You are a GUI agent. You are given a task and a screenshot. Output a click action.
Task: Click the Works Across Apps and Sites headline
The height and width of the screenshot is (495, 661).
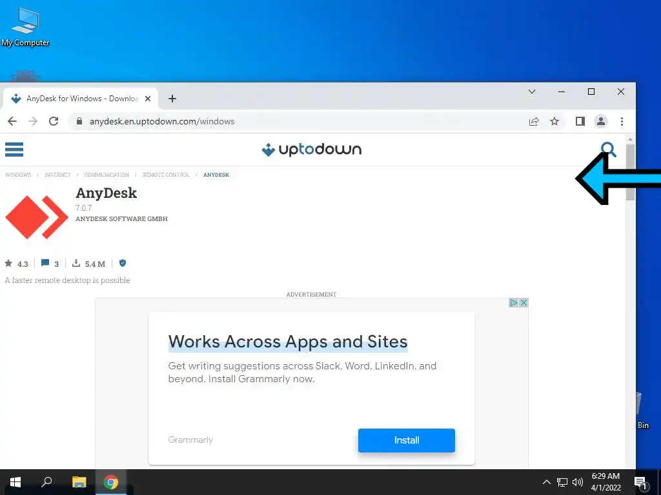[x=288, y=342]
